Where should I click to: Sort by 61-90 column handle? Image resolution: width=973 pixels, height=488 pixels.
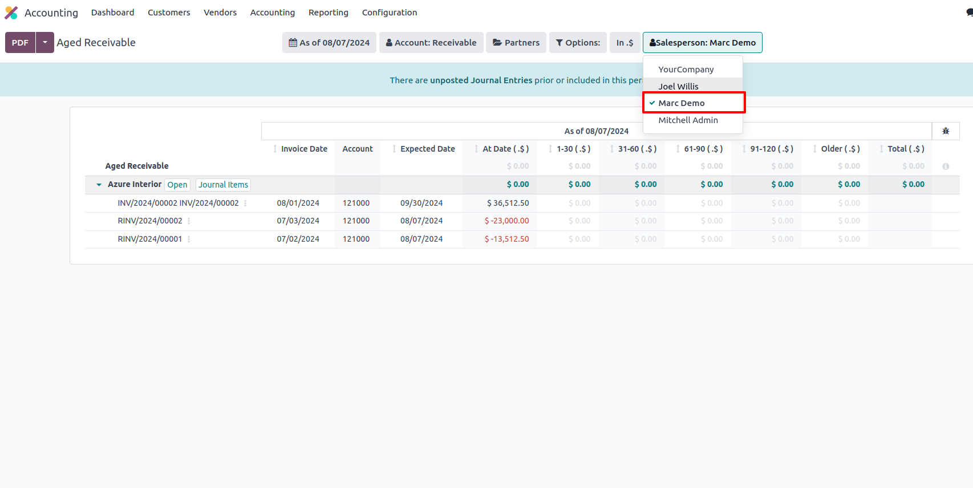pyautogui.click(x=678, y=149)
